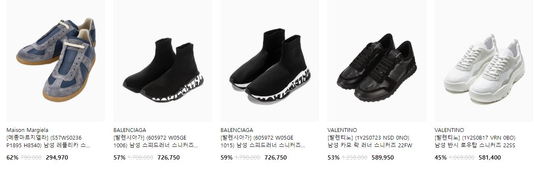The width and height of the screenshot is (534, 171).
Task: Click the second BALENCIAGA brand label
Action: click(237, 130)
